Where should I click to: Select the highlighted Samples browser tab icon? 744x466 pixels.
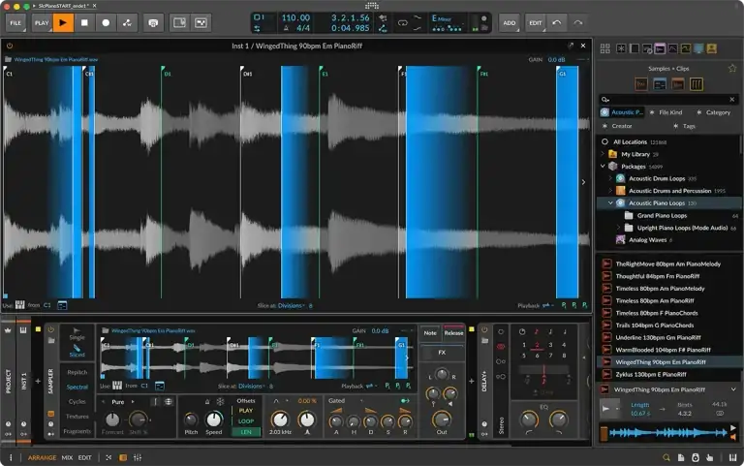660,48
